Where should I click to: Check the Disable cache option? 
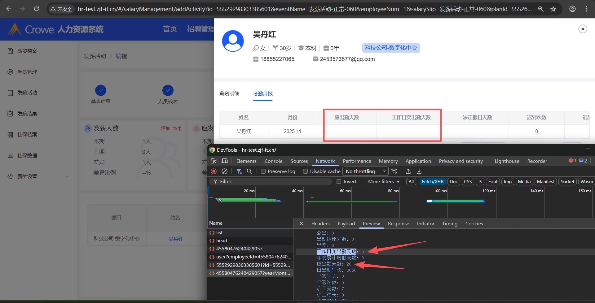(x=306, y=171)
